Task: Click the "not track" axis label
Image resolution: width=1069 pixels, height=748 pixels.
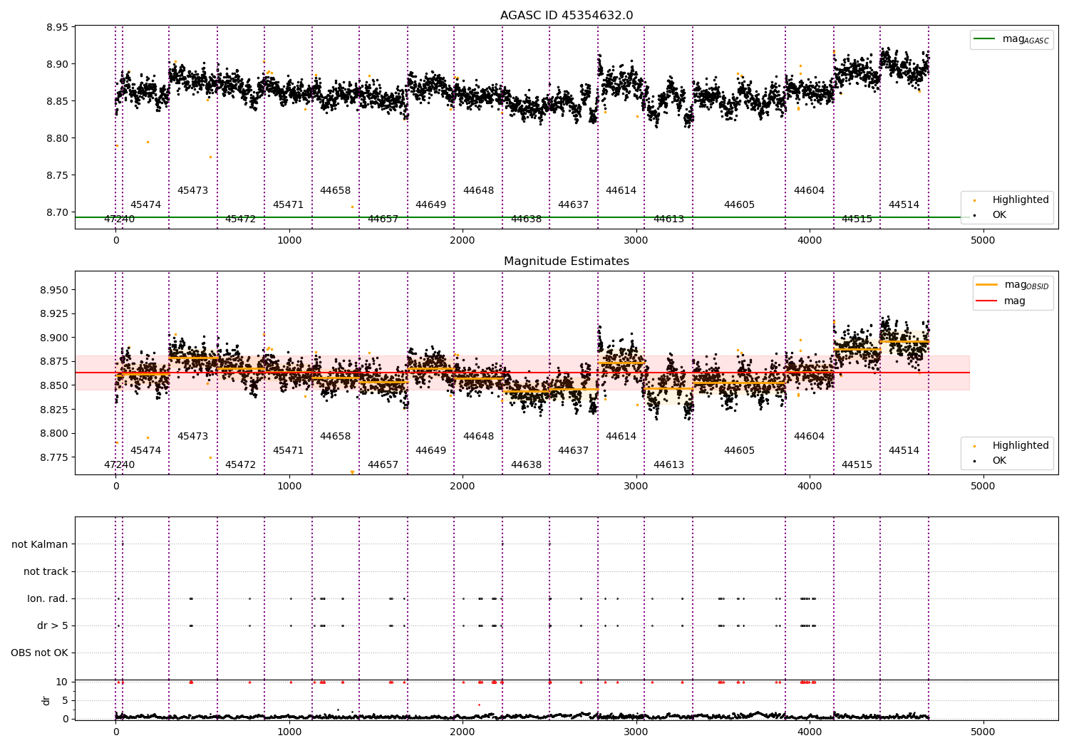Action: pyautogui.click(x=46, y=571)
